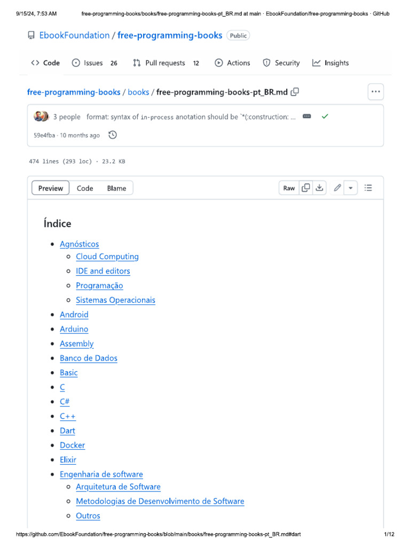410x547 pixels.
Task: Switch to Blame view
Action: pyautogui.click(x=116, y=188)
